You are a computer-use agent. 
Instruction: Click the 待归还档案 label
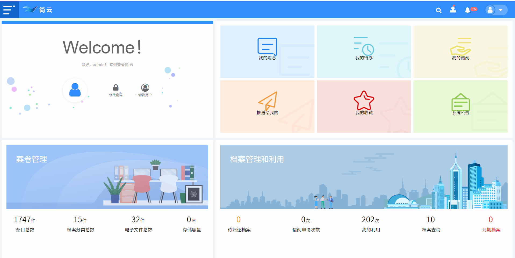pyautogui.click(x=239, y=230)
